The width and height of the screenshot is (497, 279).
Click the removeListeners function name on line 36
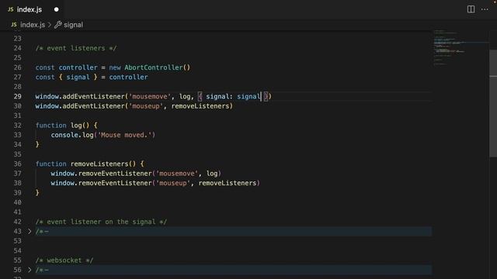(x=99, y=164)
